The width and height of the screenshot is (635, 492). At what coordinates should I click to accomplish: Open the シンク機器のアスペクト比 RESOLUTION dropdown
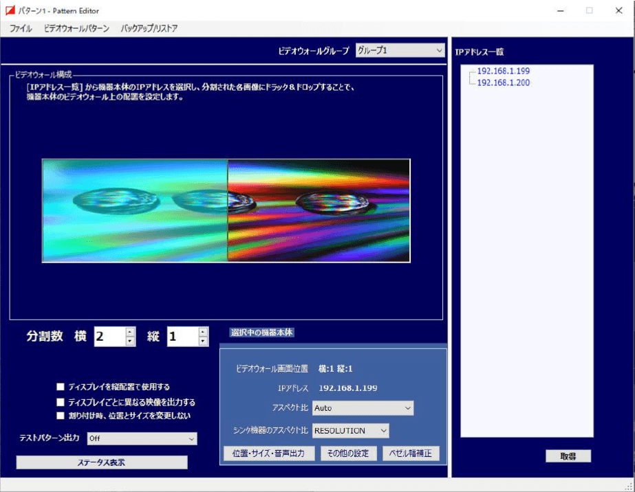tap(351, 431)
